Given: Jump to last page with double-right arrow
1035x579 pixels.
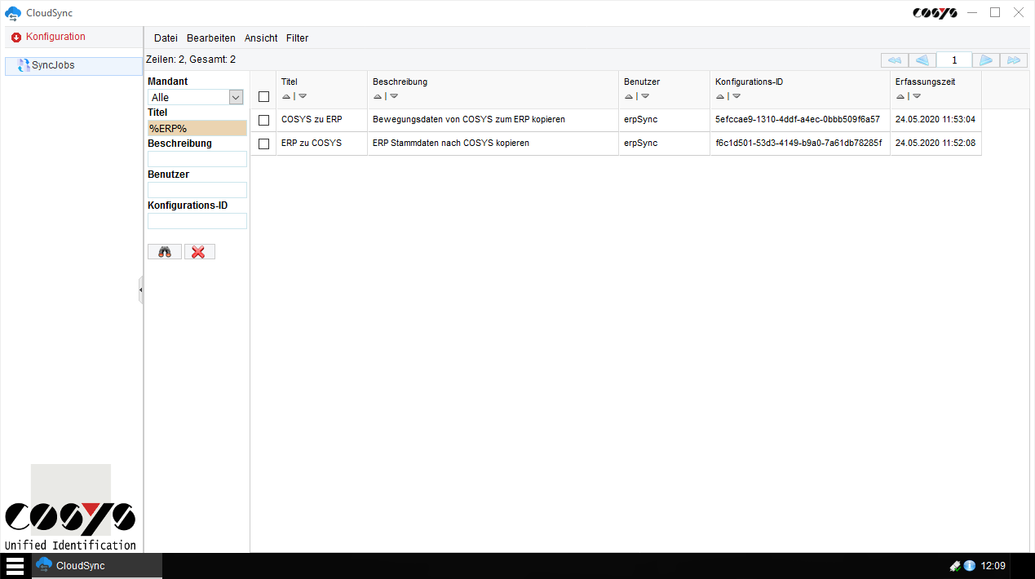Looking at the screenshot, I should (1014, 60).
